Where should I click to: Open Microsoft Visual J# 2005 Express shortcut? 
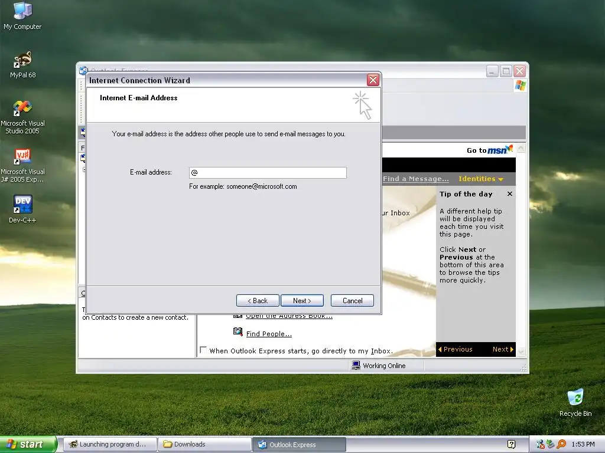(22, 166)
